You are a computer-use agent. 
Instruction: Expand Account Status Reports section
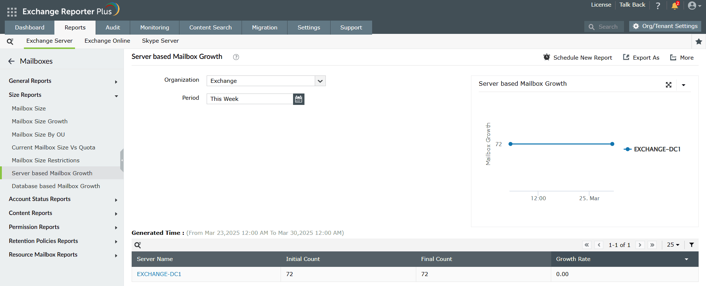62,199
